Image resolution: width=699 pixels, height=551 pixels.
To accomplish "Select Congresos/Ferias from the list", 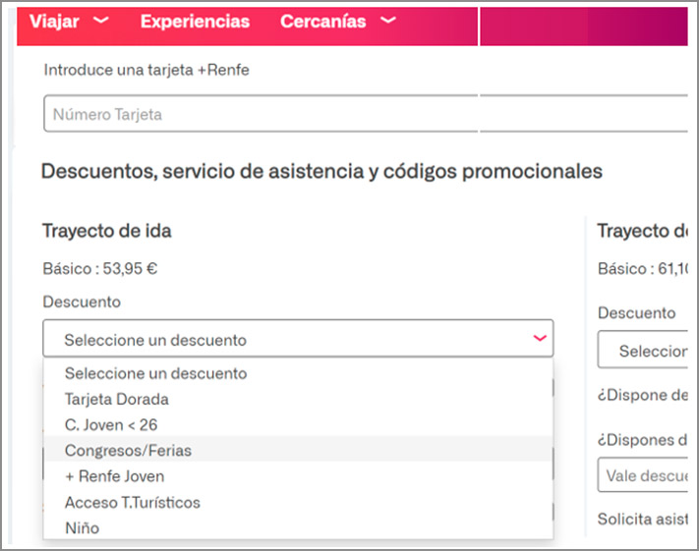I will [128, 450].
